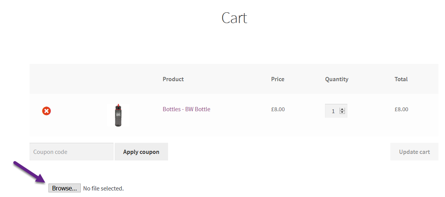445x197 pixels.
Task: Click the £8.00 value under Price
Action: [x=278, y=109]
